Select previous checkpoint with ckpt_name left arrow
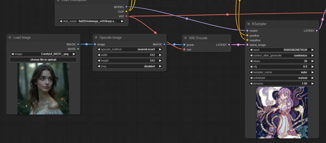Image resolution: width=326 pixels, height=143 pixels. point(61,21)
